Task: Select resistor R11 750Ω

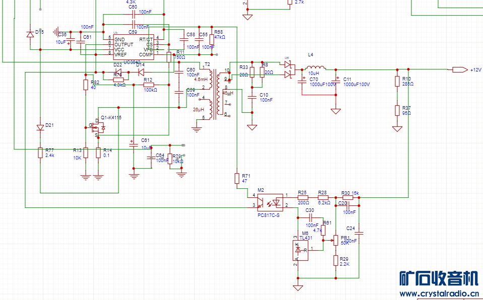Action: 169,57
